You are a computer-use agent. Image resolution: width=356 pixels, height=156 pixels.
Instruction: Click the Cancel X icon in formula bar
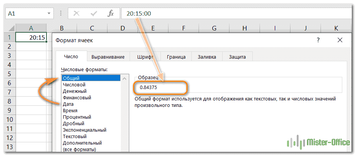click(x=76, y=13)
